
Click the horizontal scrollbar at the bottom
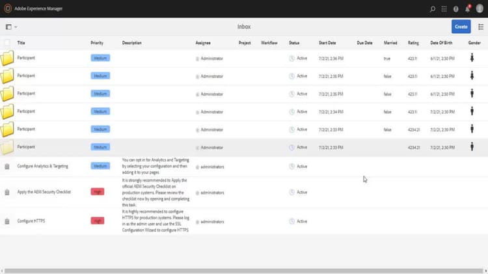point(244,271)
